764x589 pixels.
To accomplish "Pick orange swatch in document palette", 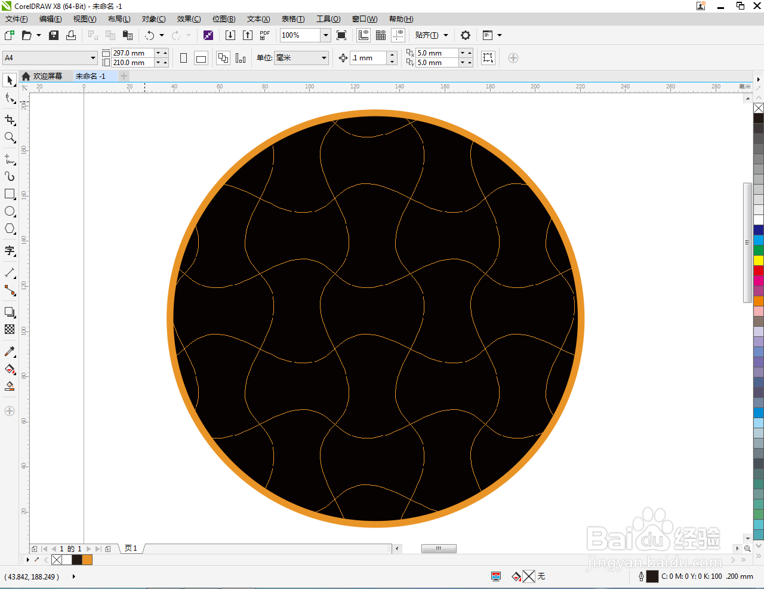I will click(87, 560).
